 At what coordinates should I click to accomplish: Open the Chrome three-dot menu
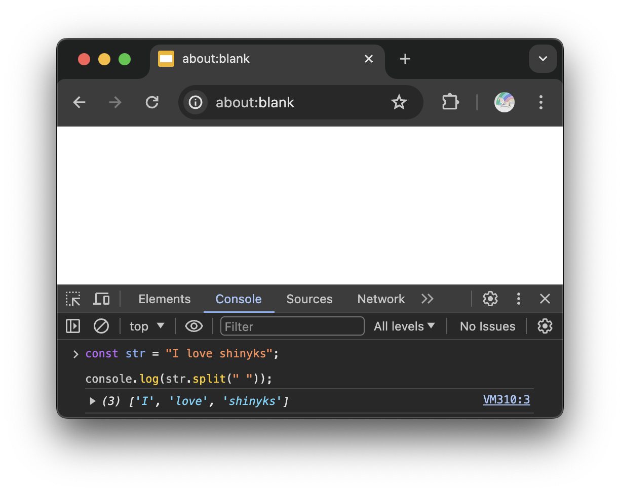541,102
